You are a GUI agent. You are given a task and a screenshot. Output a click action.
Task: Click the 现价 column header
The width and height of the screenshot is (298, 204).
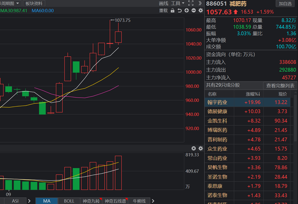tap(283, 94)
